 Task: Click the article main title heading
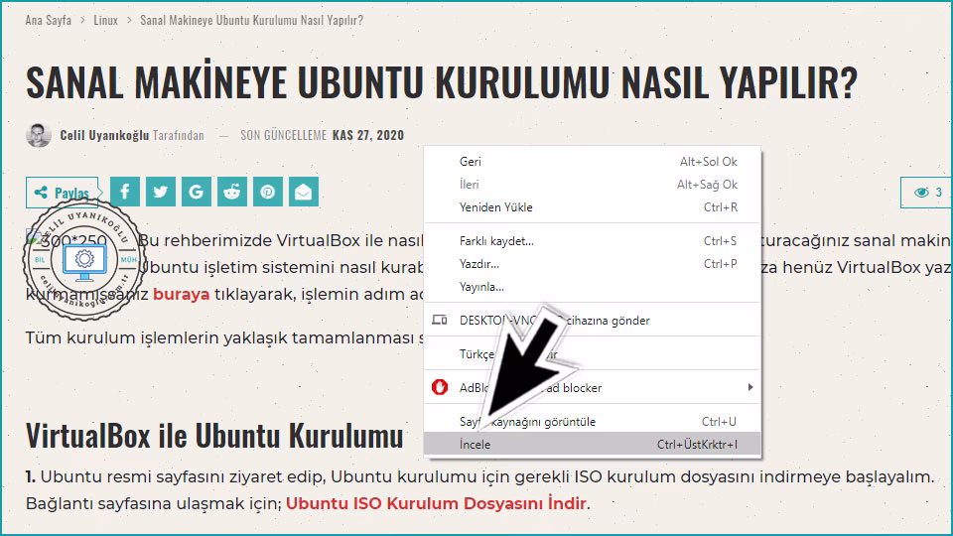click(442, 82)
